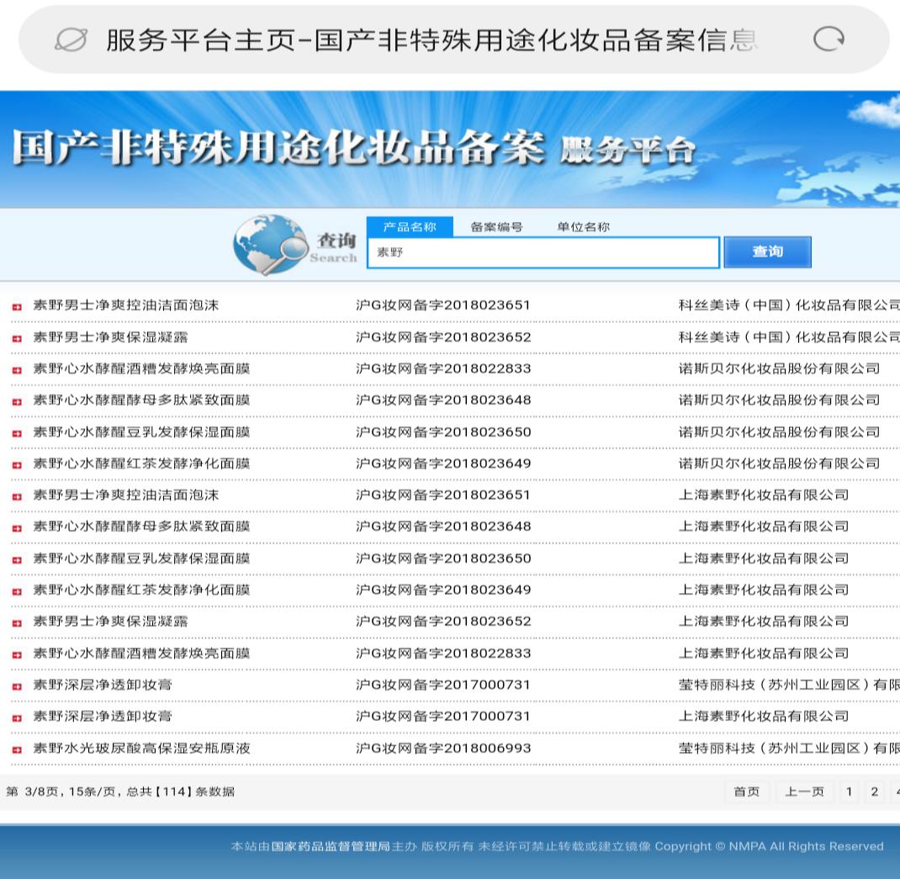This screenshot has width=900, height=879.
Task: Click inside the search input containing 素野
Action: (x=543, y=252)
